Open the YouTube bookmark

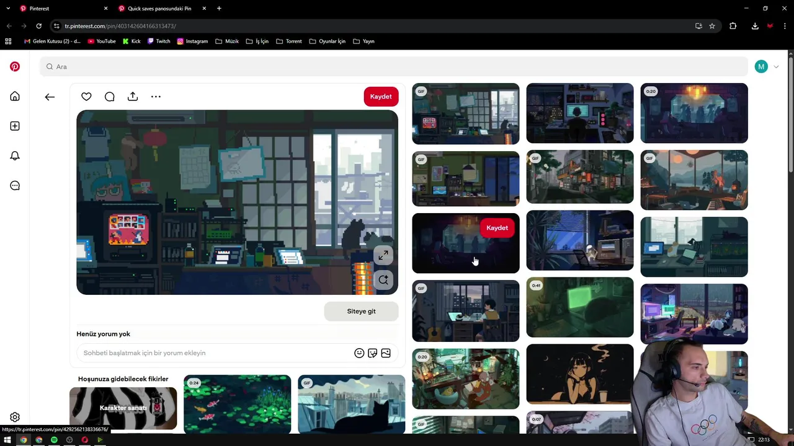tap(102, 42)
